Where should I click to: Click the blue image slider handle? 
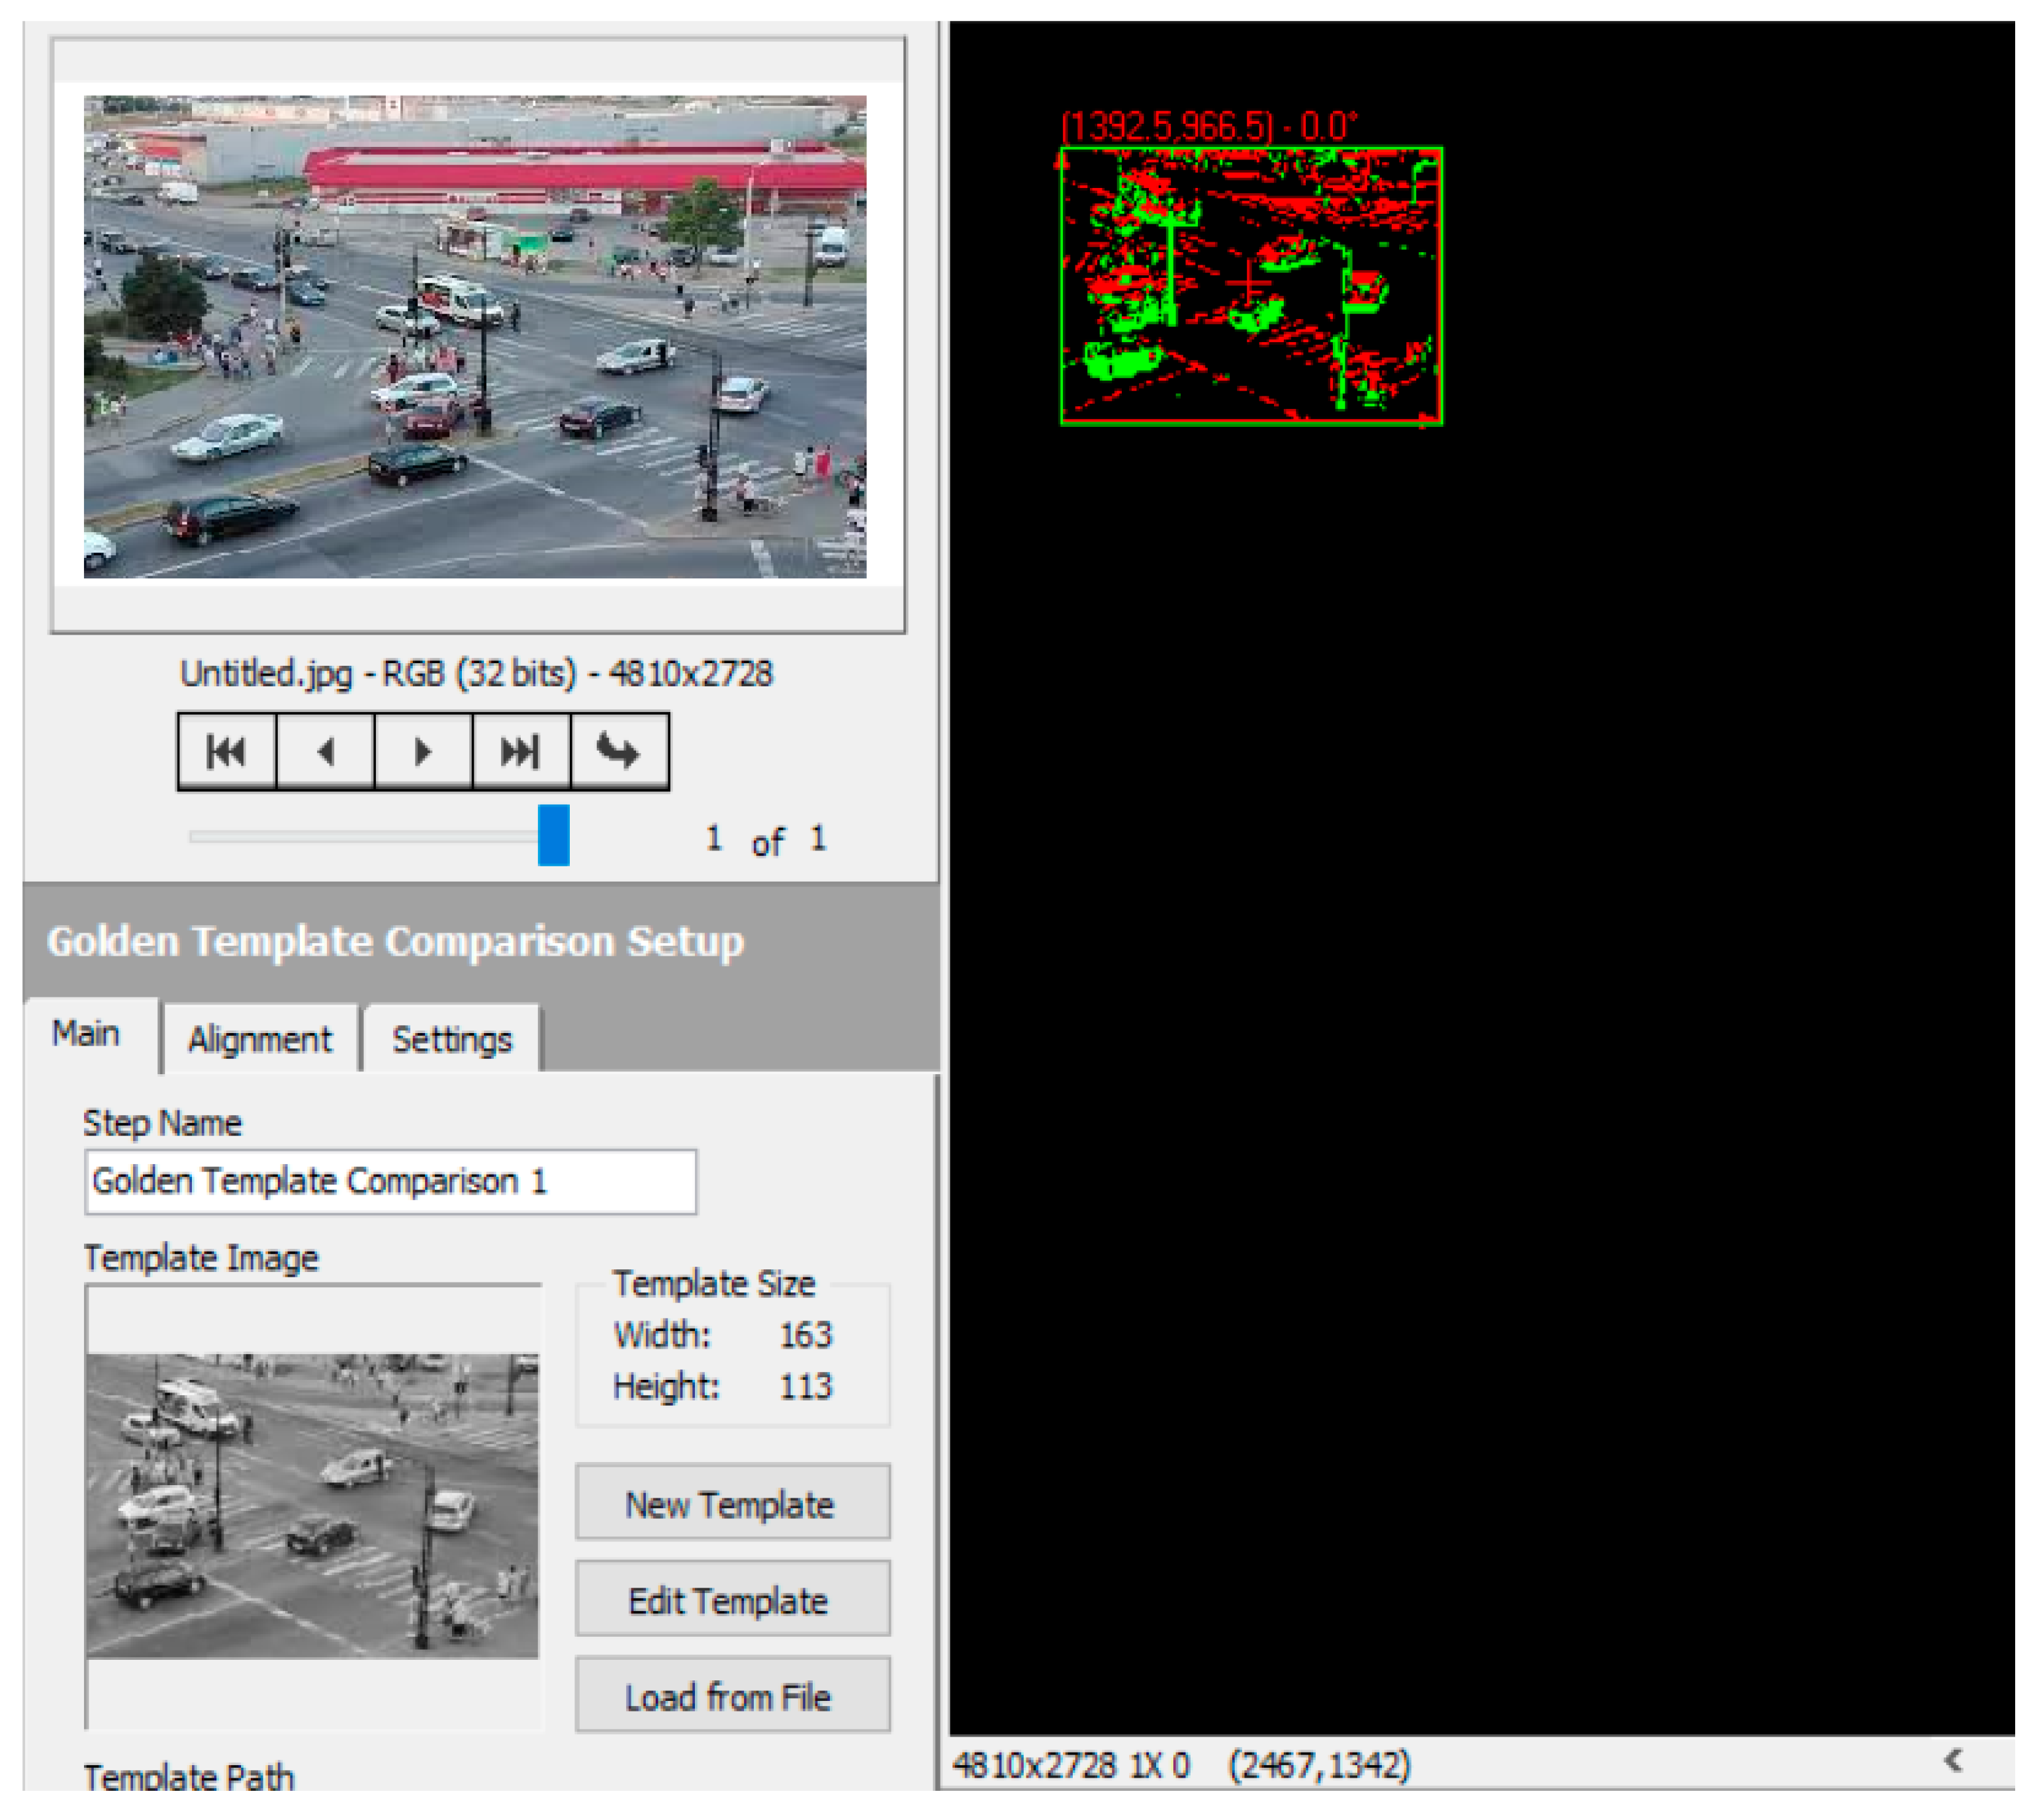coord(553,835)
